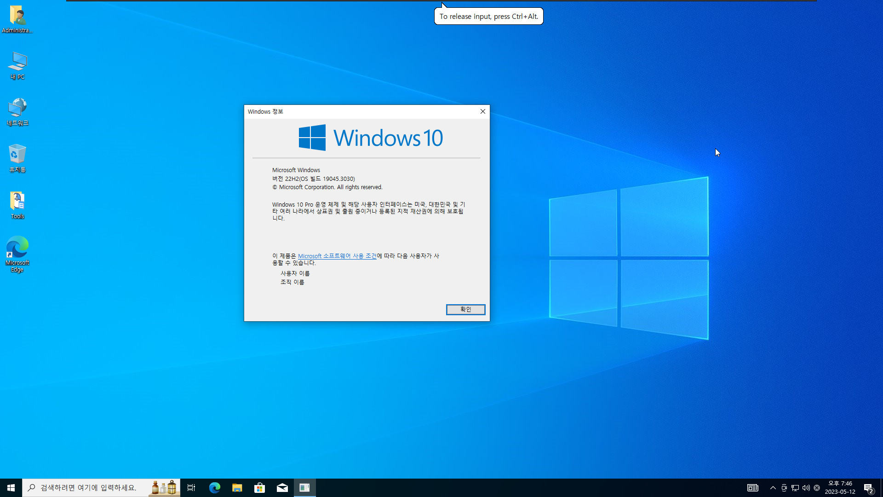883x497 pixels.
Task: Open the volume control tray icon
Action: [806, 488]
